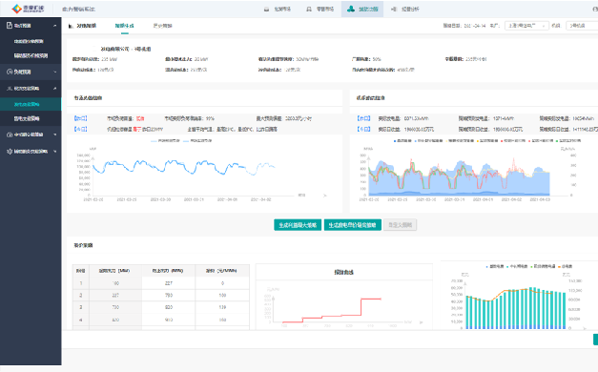Select the highlighted generation trading strategy item
This screenshot has height=372, width=598.
[31, 104]
